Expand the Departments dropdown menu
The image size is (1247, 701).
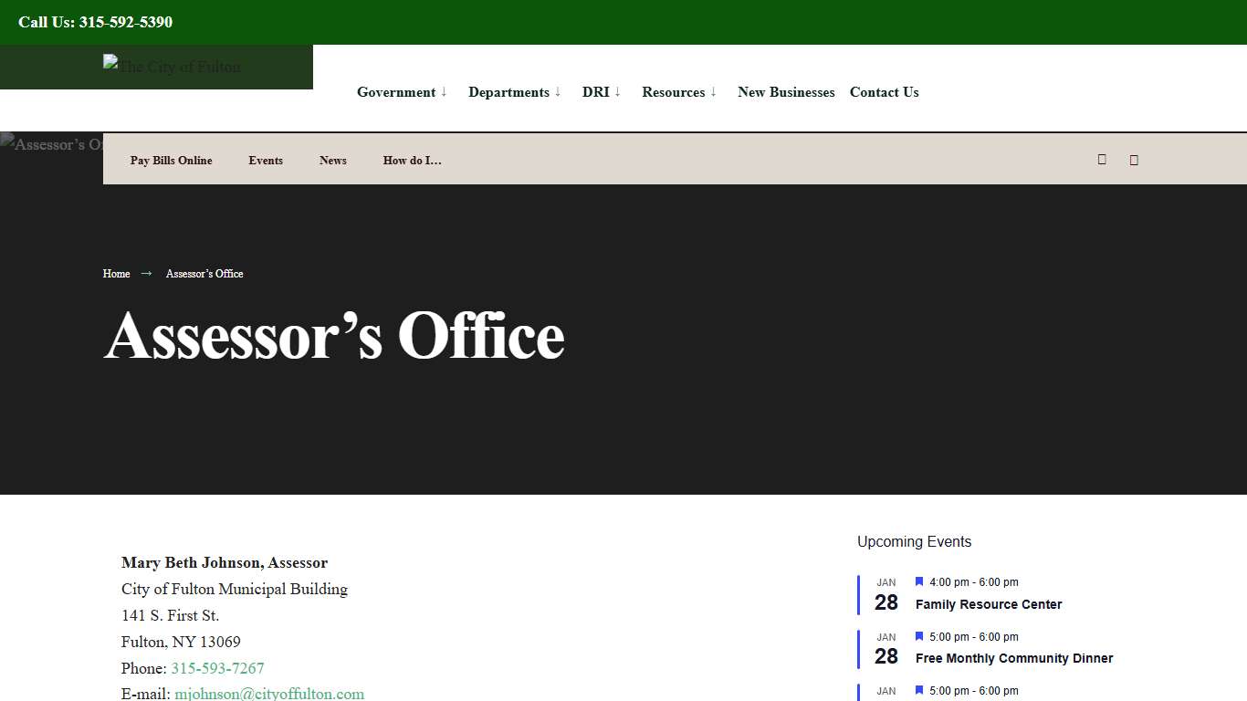pos(508,91)
